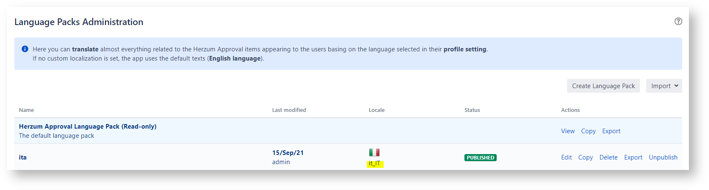Image resolution: width=709 pixels, height=190 pixels.
Task: Click the help question mark icon
Action: [x=678, y=21]
